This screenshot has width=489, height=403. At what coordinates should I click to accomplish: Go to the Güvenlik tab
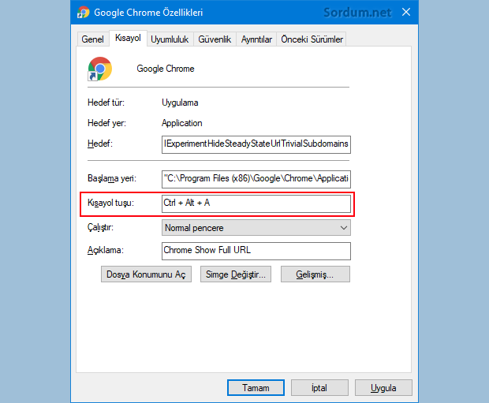[215, 39]
